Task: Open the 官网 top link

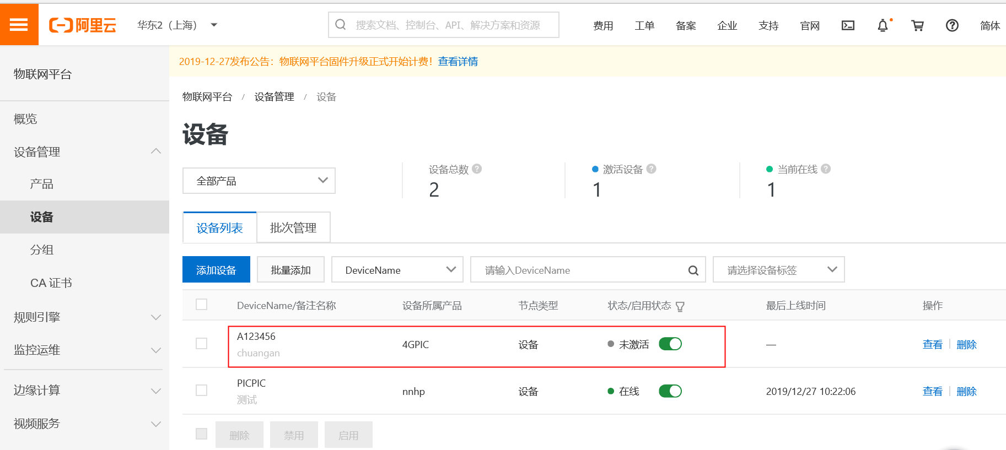Action: (810, 25)
